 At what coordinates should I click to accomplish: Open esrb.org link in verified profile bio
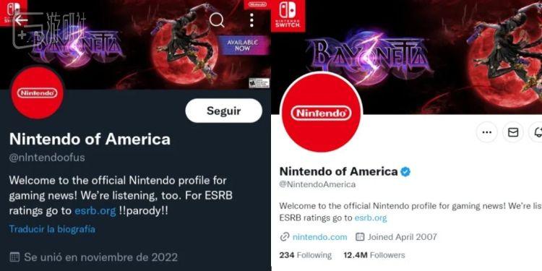(371, 218)
